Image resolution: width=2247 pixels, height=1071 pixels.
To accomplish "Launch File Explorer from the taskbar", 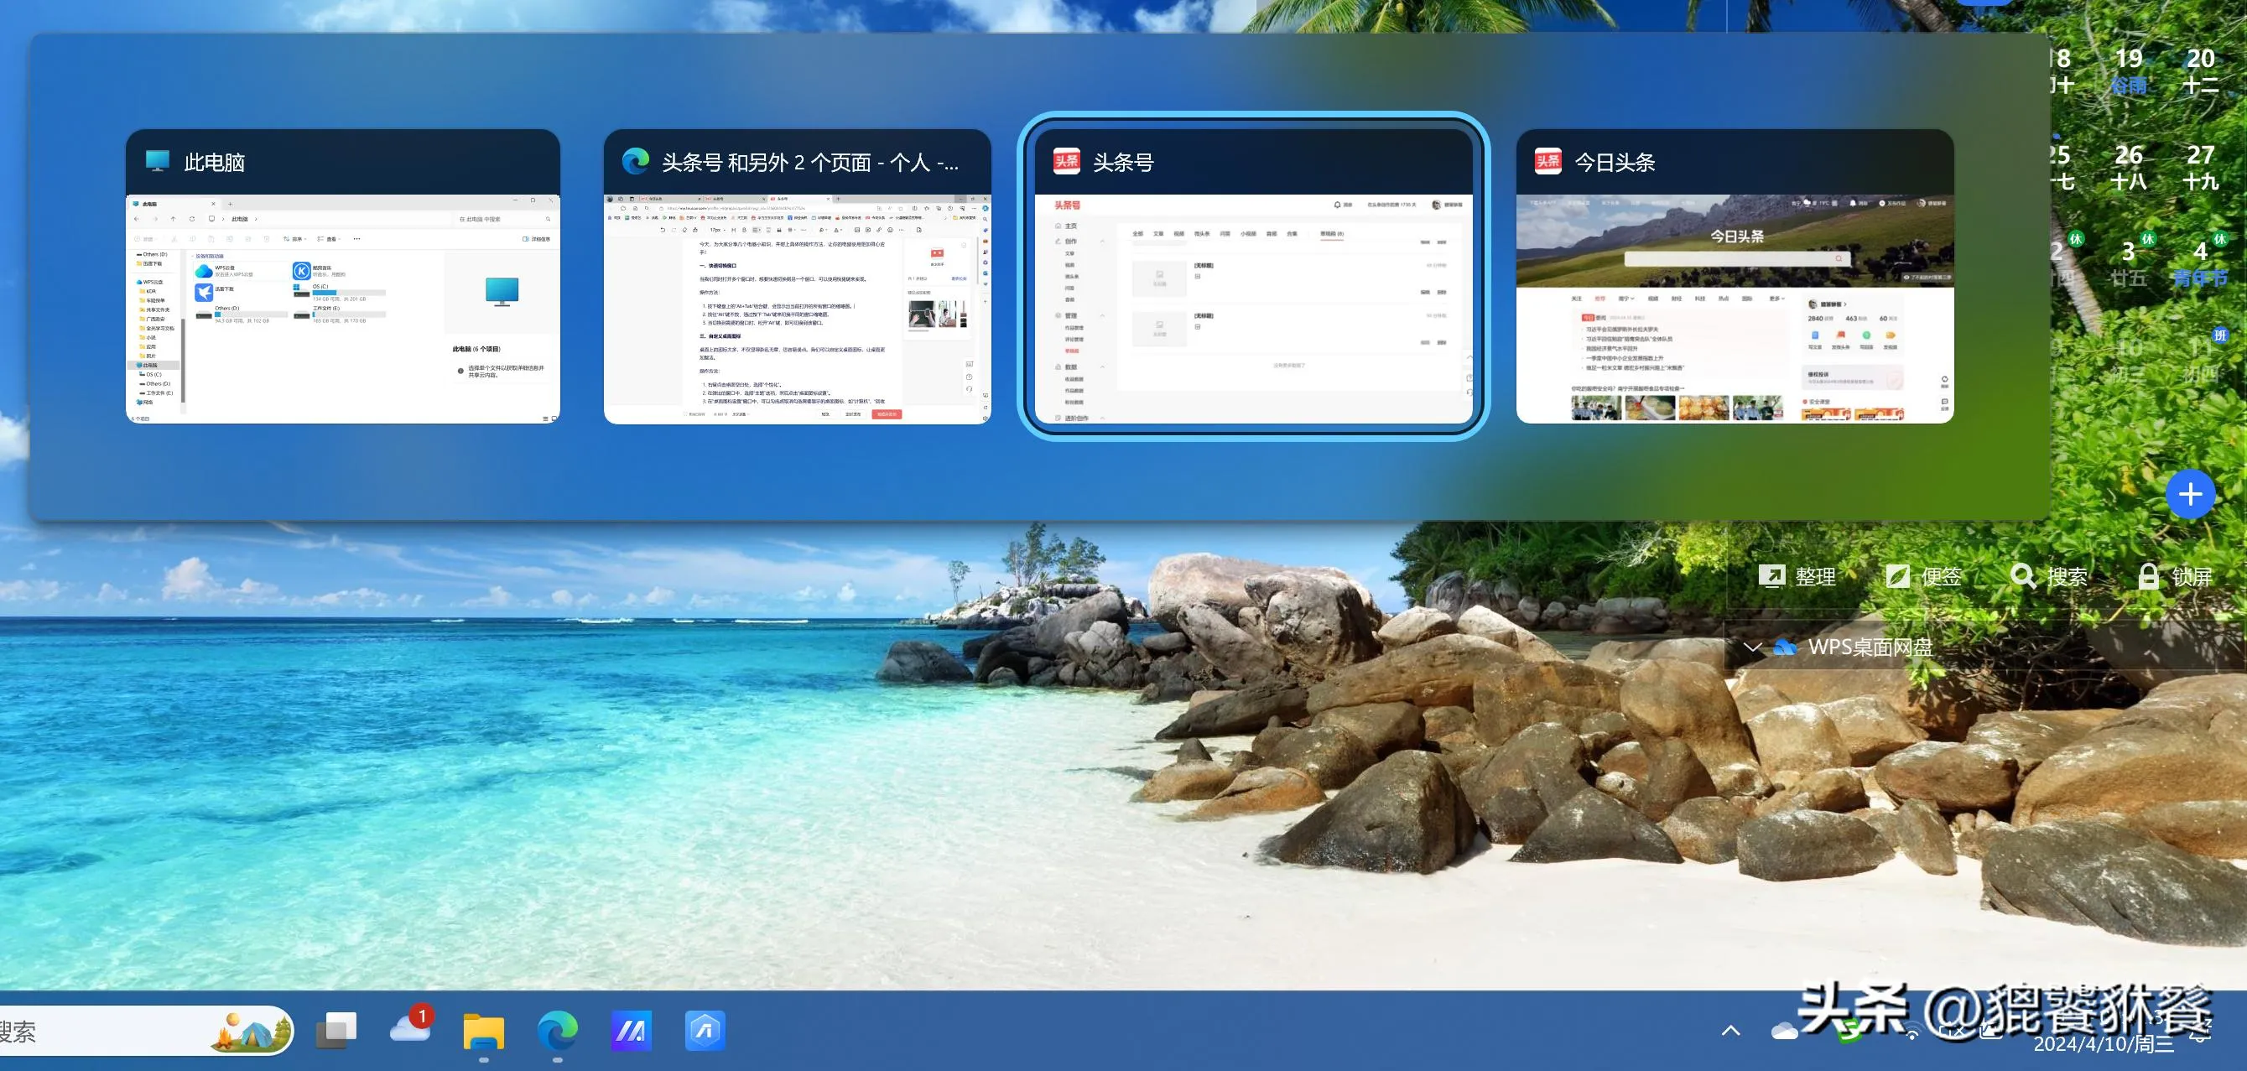I will tap(483, 1031).
